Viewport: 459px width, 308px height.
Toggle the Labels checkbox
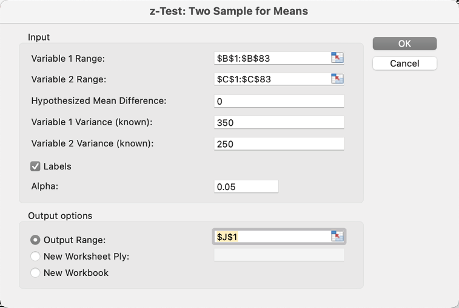[36, 166]
